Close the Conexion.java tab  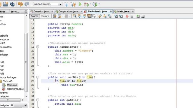tap(52, 11)
